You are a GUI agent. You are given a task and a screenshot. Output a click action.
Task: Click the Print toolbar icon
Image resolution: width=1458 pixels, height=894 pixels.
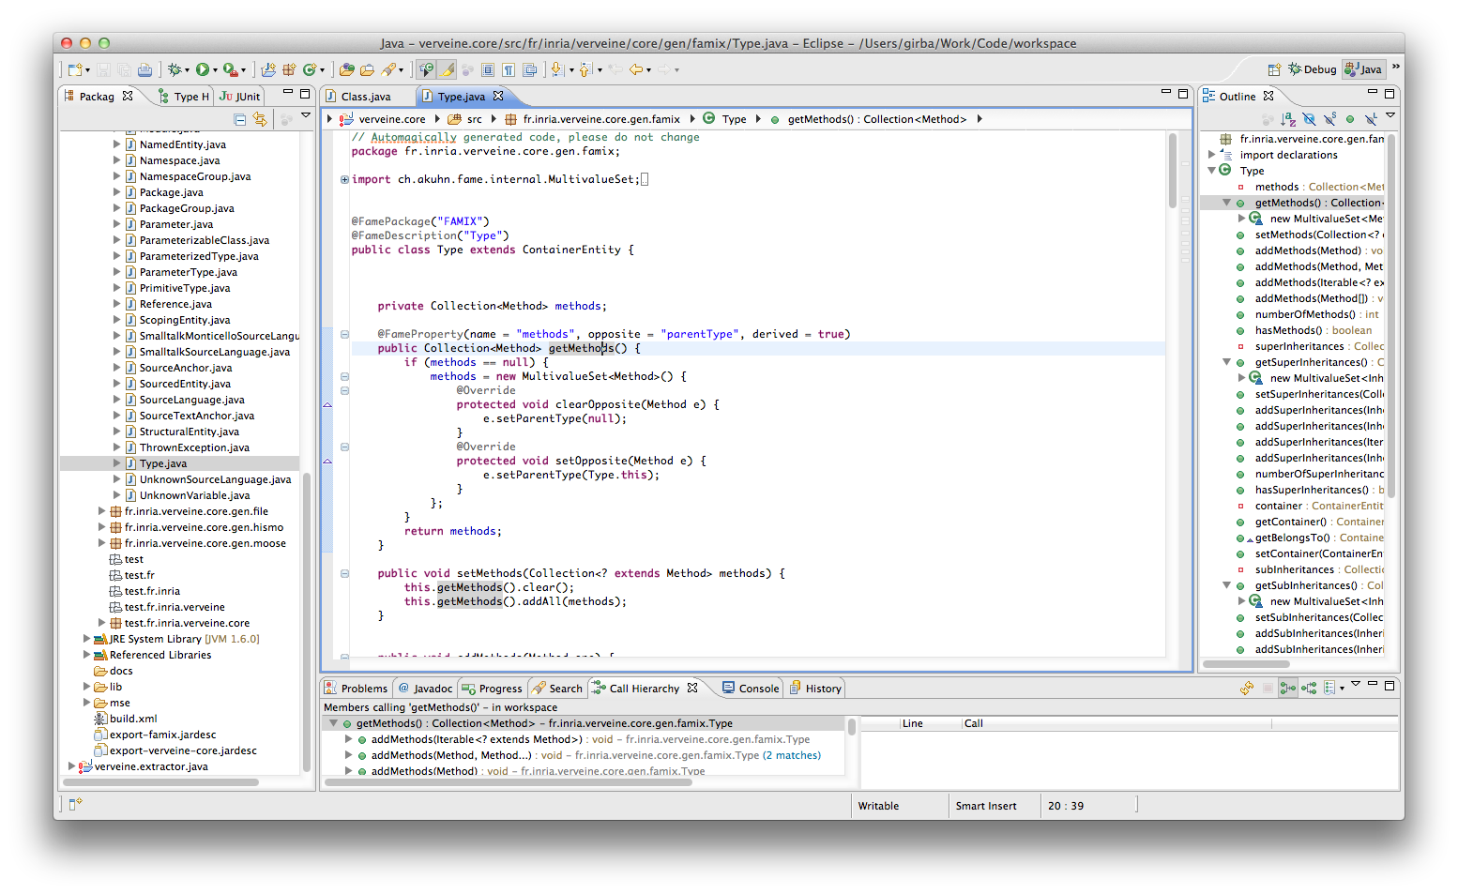coord(144,69)
